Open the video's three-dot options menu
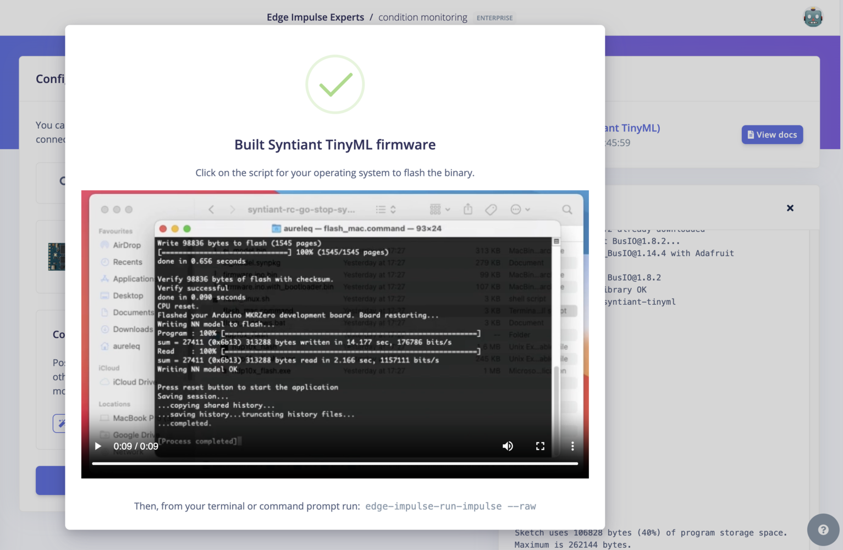The height and width of the screenshot is (550, 843). (x=572, y=446)
